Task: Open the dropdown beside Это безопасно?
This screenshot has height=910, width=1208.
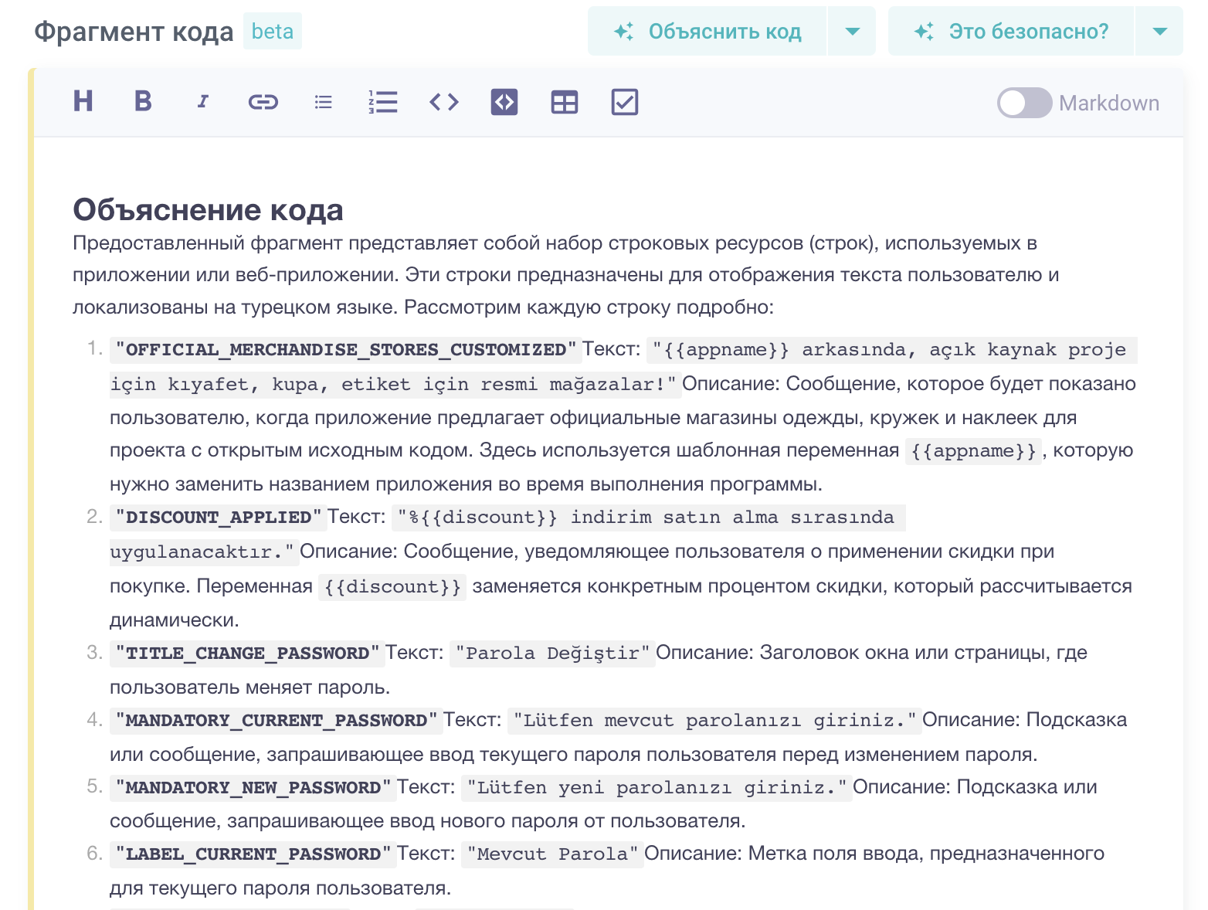Action: (1159, 32)
